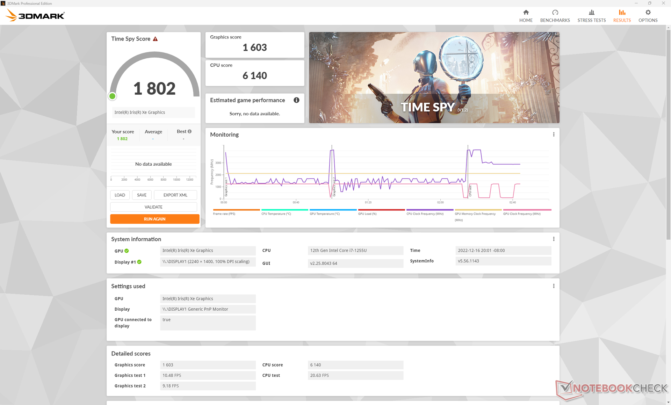This screenshot has width=671, height=405.
Task: Click green checkmark next to GPU
Action: pos(127,251)
